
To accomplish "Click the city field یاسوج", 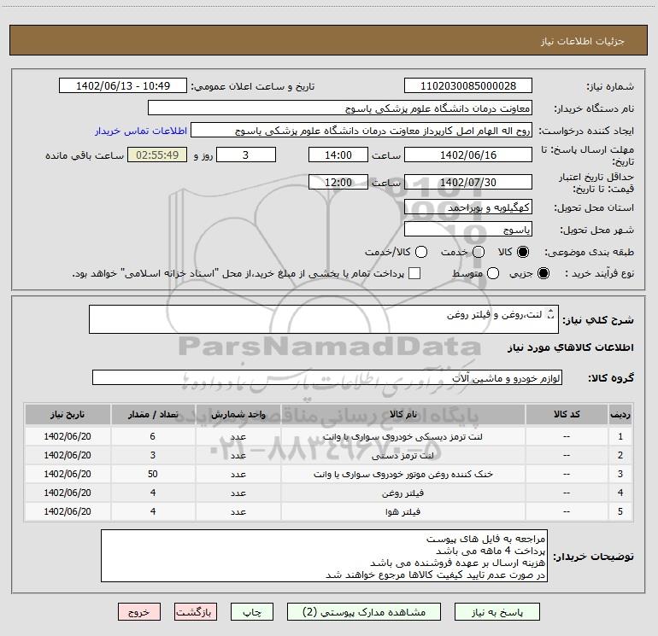I will [x=468, y=229].
